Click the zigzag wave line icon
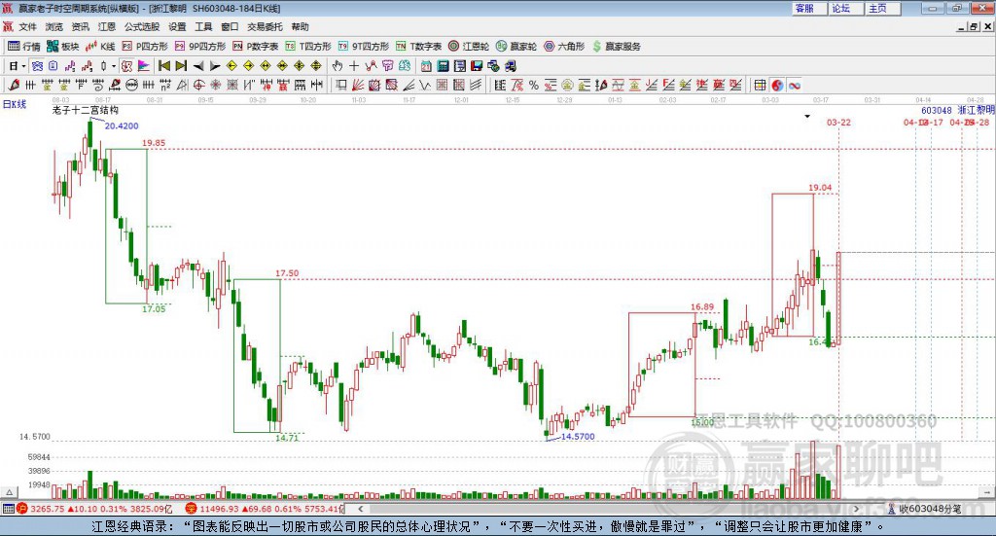The image size is (996, 536). point(425,85)
